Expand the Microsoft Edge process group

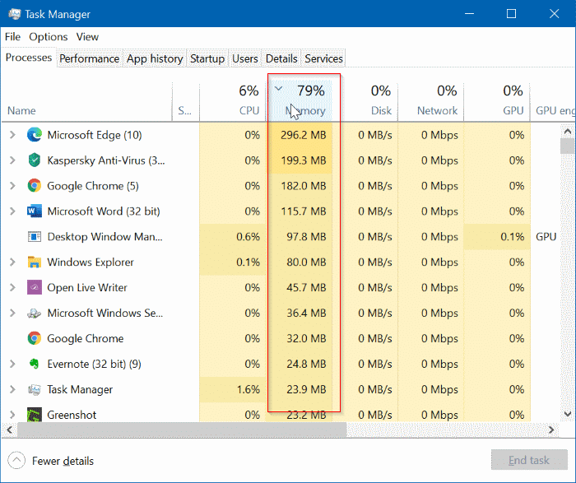(12, 135)
